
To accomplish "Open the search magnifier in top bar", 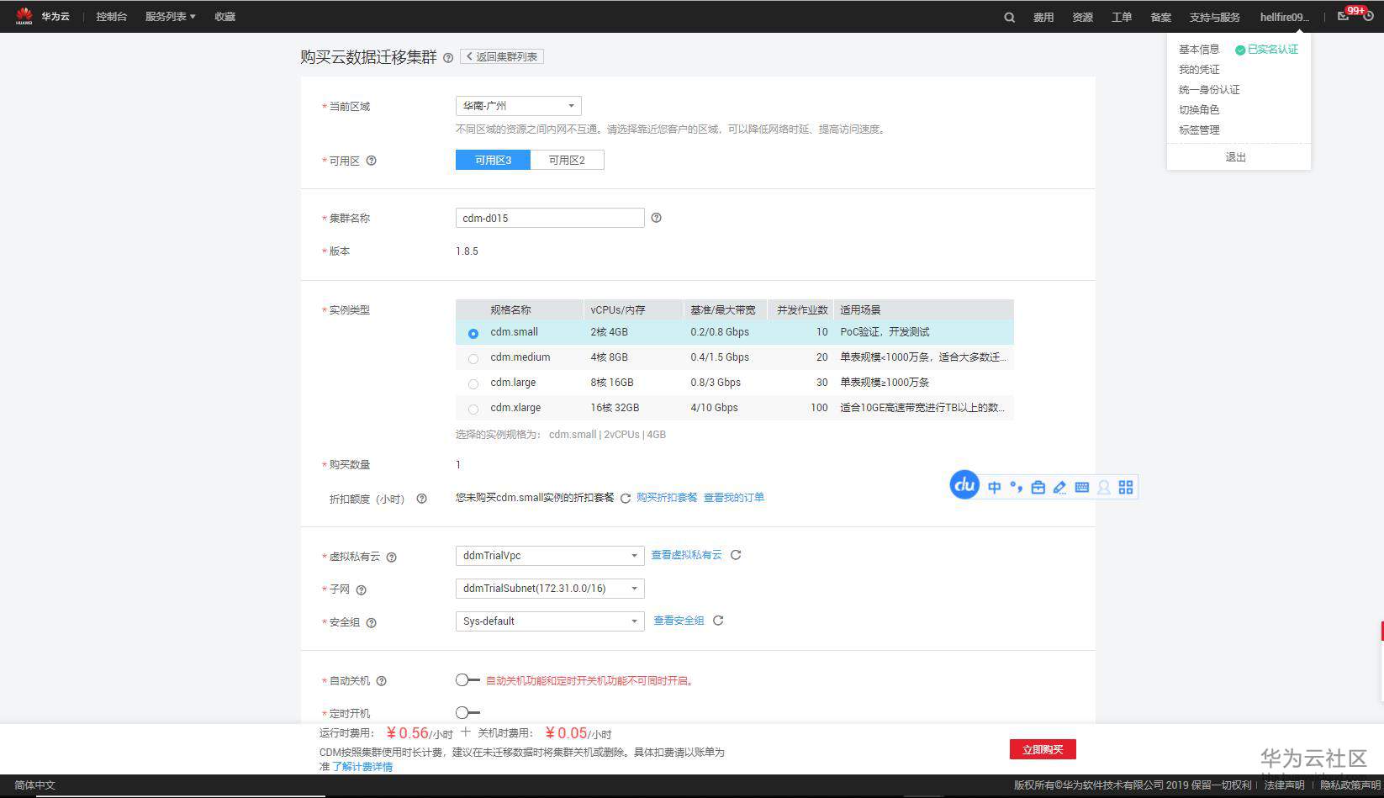I will pyautogui.click(x=1009, y=17).
